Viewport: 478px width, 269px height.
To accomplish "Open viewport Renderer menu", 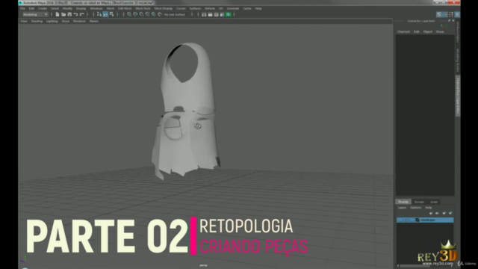I will click(x=79, y=22).
